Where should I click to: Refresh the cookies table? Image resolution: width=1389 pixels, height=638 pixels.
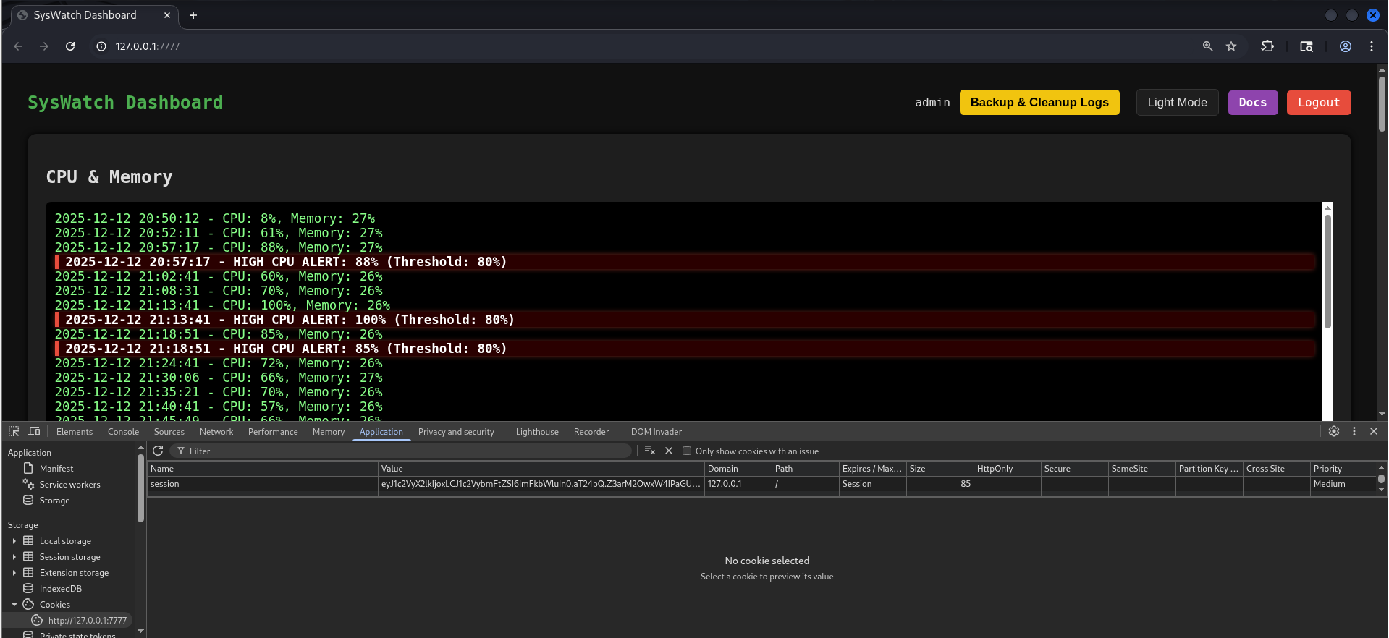tap(158, 451)
